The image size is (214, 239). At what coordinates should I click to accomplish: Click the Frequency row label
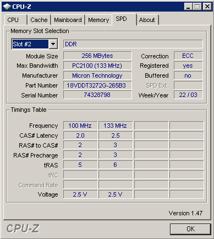click(x=43, y=126)
